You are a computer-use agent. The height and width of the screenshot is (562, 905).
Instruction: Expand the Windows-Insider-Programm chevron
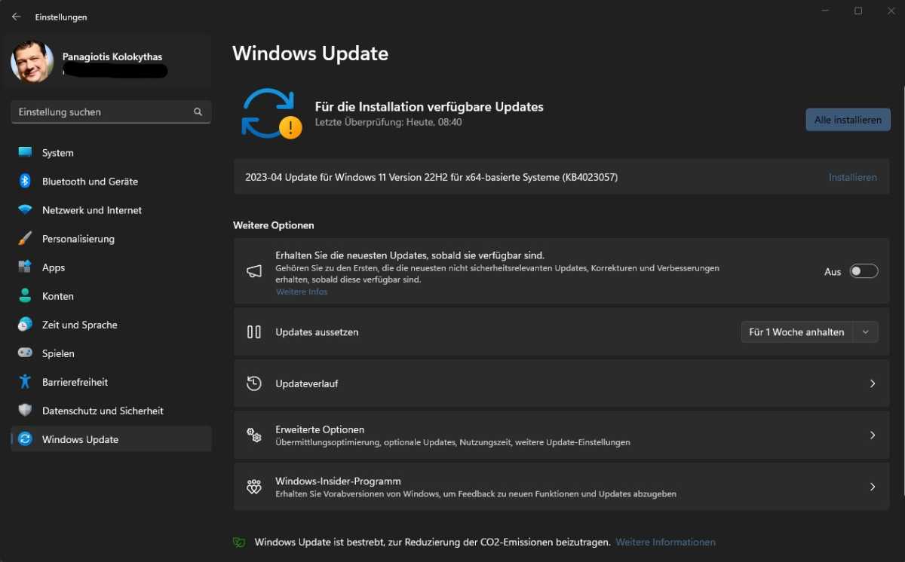pos(873,487)
